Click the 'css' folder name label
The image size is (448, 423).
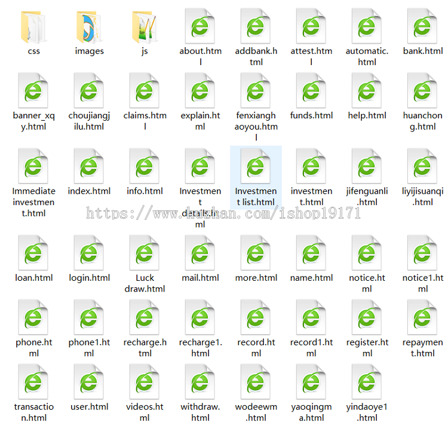point(33,51)
